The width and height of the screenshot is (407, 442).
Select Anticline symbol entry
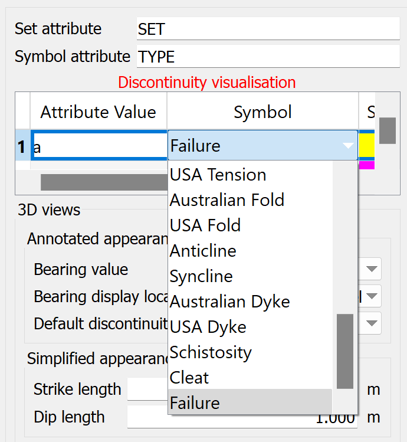(203, 251)
